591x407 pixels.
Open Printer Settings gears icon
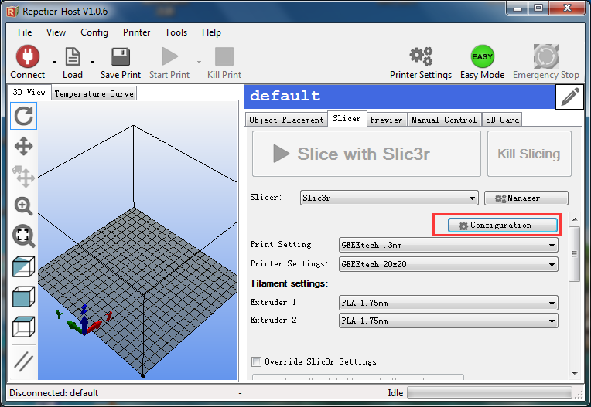(x=420, y=57)
